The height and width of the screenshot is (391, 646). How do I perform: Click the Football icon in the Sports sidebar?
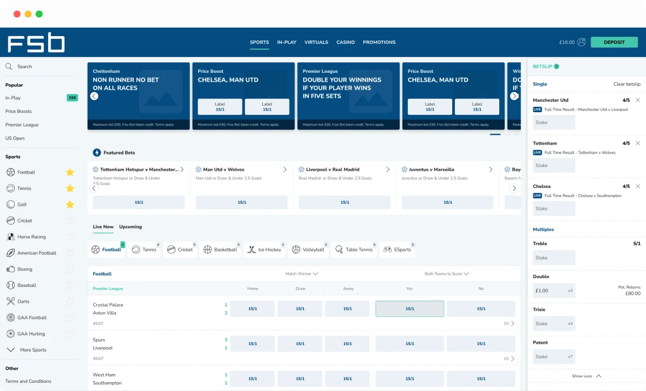[x=11, y=172]
